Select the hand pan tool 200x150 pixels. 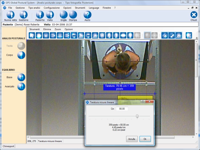pos(39,35)
